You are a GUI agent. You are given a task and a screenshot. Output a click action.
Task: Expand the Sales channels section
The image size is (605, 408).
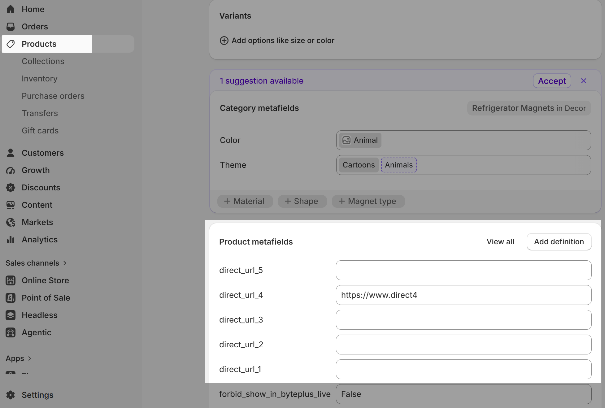36,263
